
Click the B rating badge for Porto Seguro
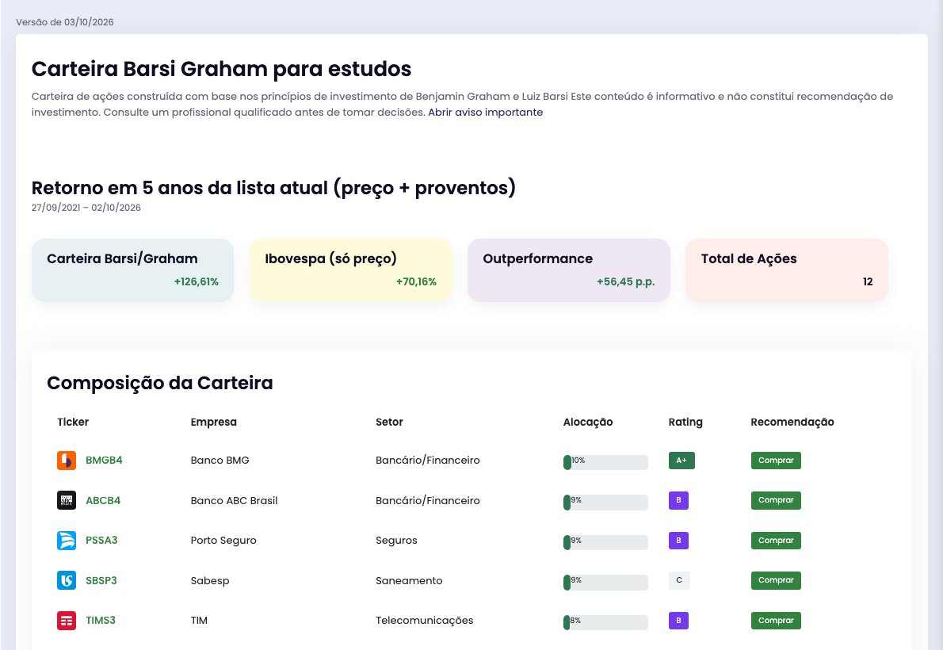click(678, 541)
